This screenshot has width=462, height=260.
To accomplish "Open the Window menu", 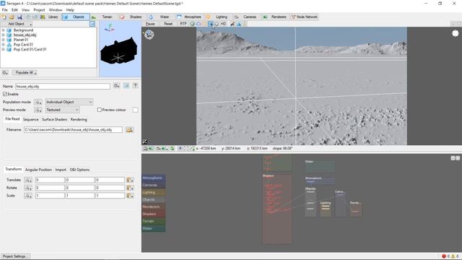I will [56, 10].
